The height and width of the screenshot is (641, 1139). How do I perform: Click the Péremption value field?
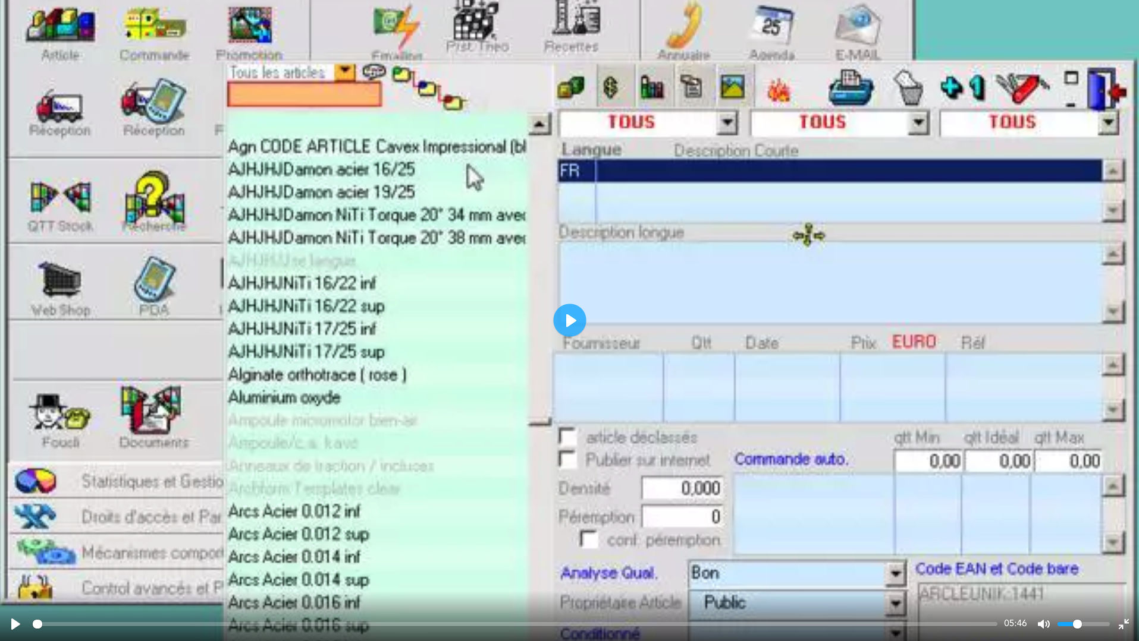tap(683, 517)
